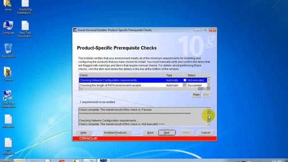Open the Camera folder on desktop
This screenshot has height=162, width=288.
8,74
